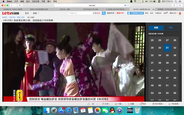Click 1分钱体验7天会员 blue button

click(x=135, y=13)
